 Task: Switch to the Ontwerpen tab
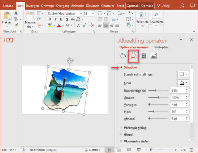tap(47, 6)
